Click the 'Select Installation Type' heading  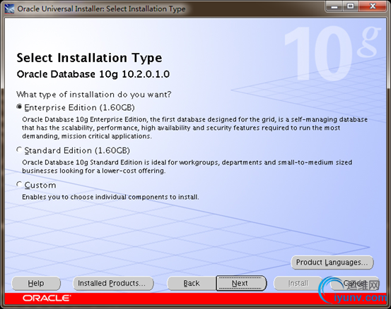point(89,59)
